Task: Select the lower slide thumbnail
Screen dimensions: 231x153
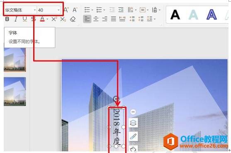Action: 15,91
